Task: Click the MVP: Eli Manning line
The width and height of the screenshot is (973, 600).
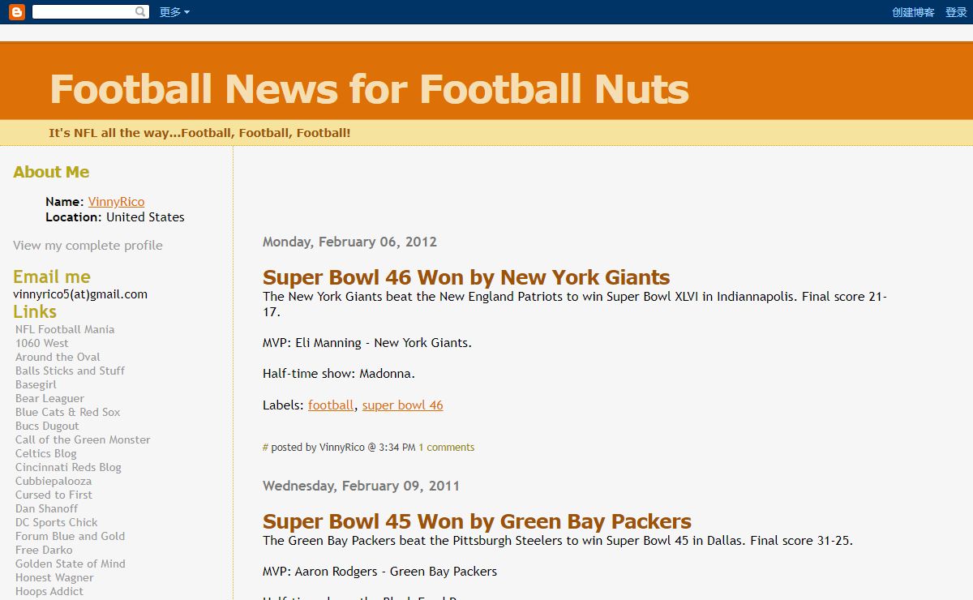Action: [x=367, y=343]
